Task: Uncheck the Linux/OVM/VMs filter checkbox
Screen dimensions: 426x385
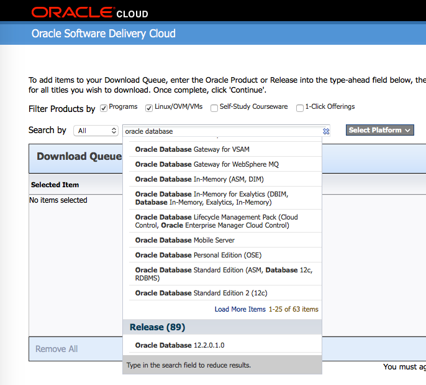Action: click(x=149, y=108)
